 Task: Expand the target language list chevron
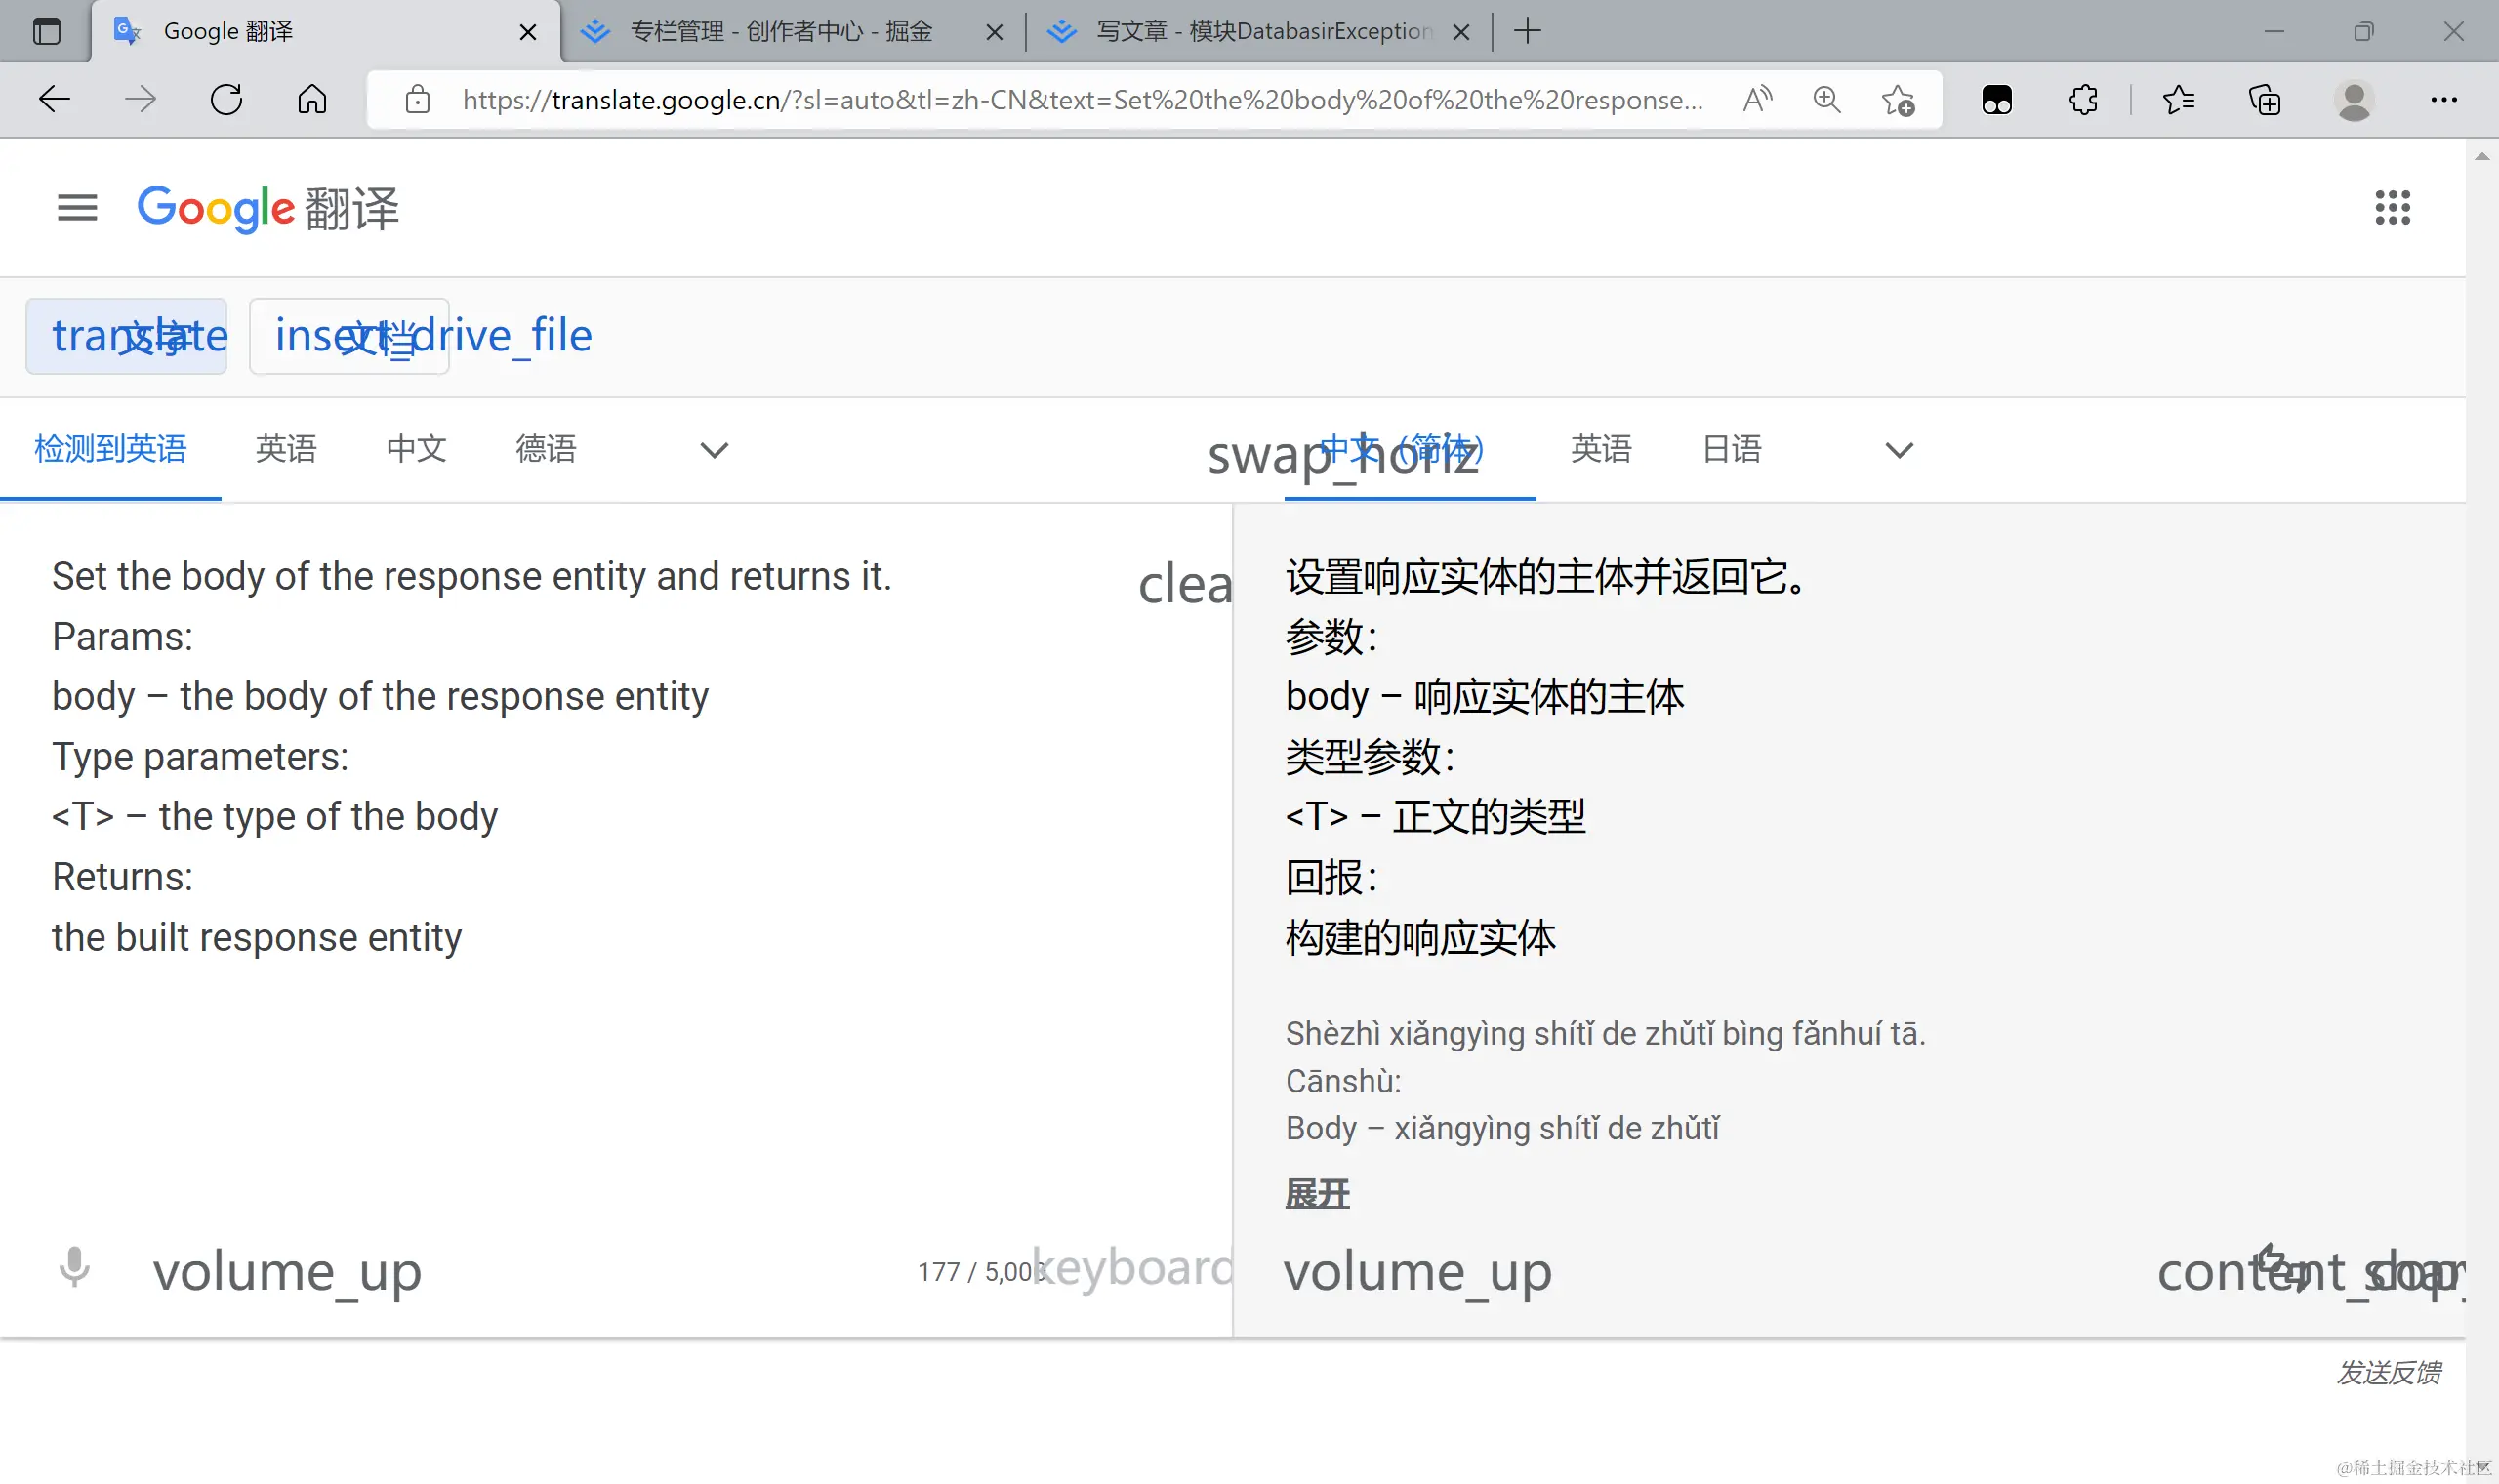1899,450
